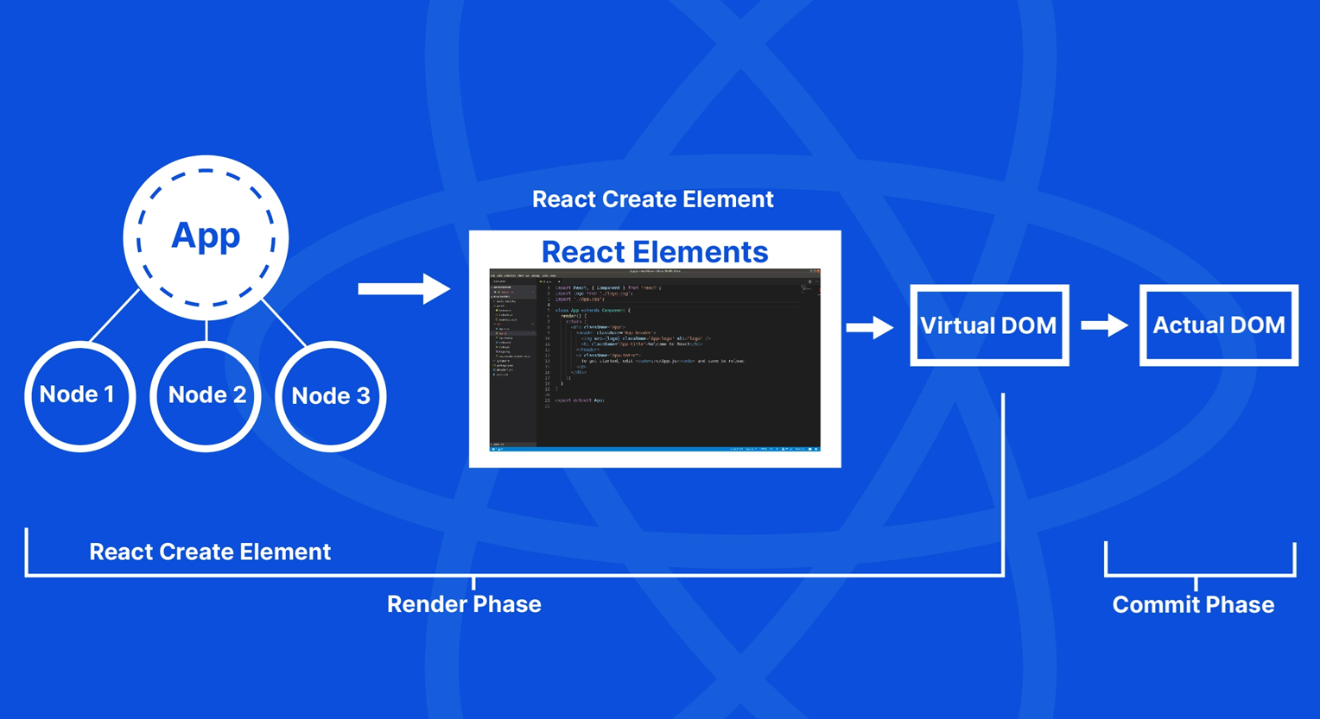Collapse the src folder in the Explorer
1320x719 pixels.
click(497, 325)
